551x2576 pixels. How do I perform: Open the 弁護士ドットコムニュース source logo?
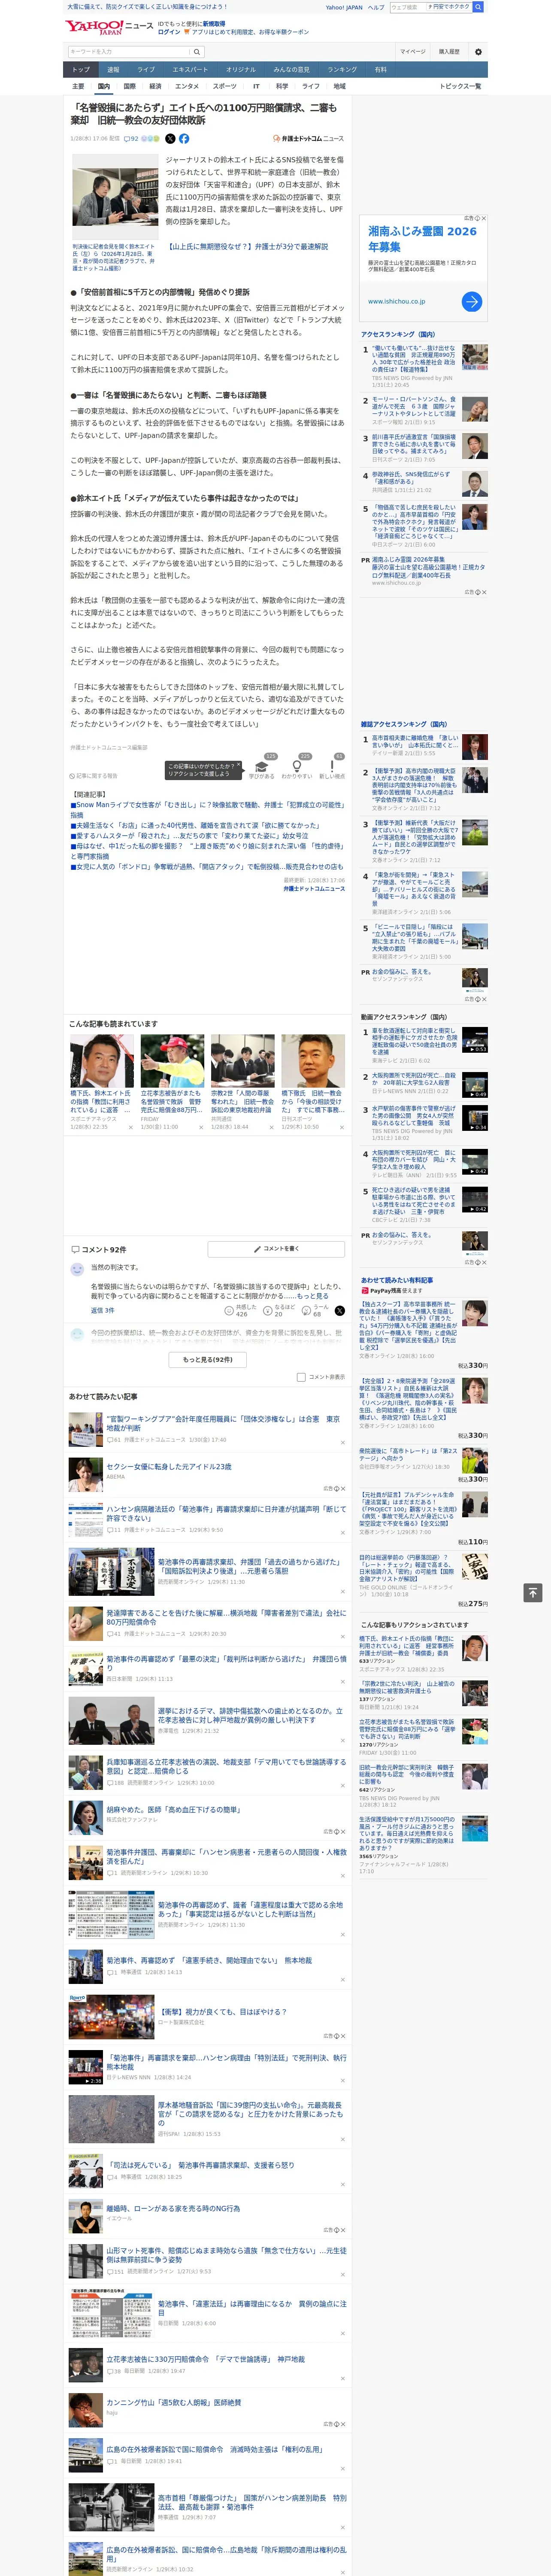pyautogui.click(x=309, y=139)
